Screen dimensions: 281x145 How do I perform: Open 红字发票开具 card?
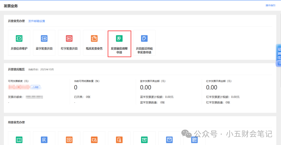coord(69,43)
